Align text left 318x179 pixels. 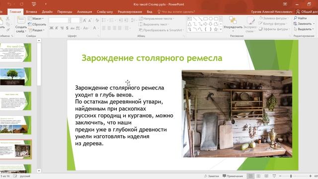pyautogui.click(x=104, y=28)
